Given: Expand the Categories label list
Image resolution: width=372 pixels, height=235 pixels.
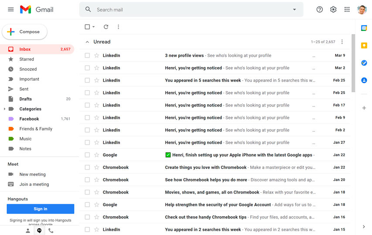Looking at the screenshot, I should point(4,109).
